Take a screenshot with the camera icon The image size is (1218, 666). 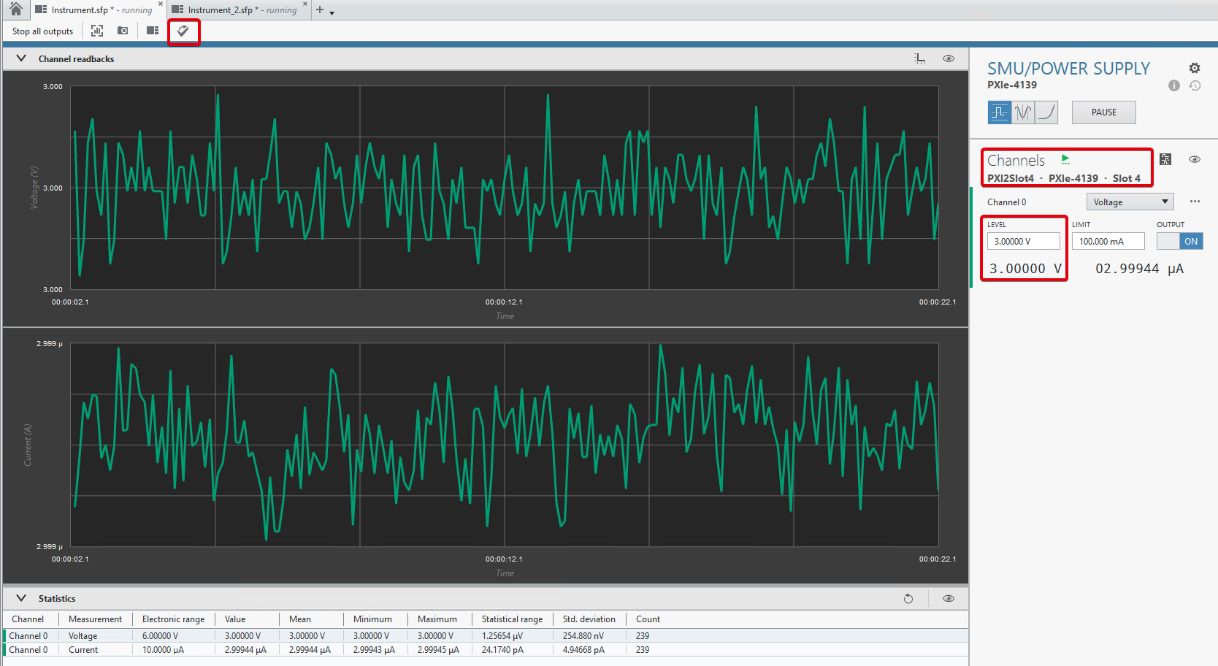point(123,31)
